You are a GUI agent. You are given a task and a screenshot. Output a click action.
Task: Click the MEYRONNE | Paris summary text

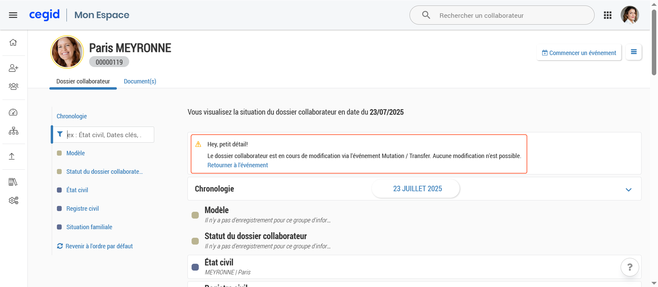coord(228,272)
